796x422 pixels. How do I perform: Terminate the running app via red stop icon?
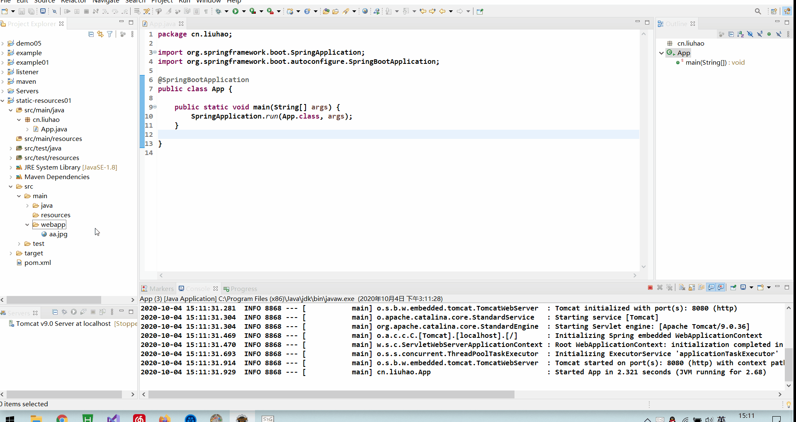coord(650,288)
